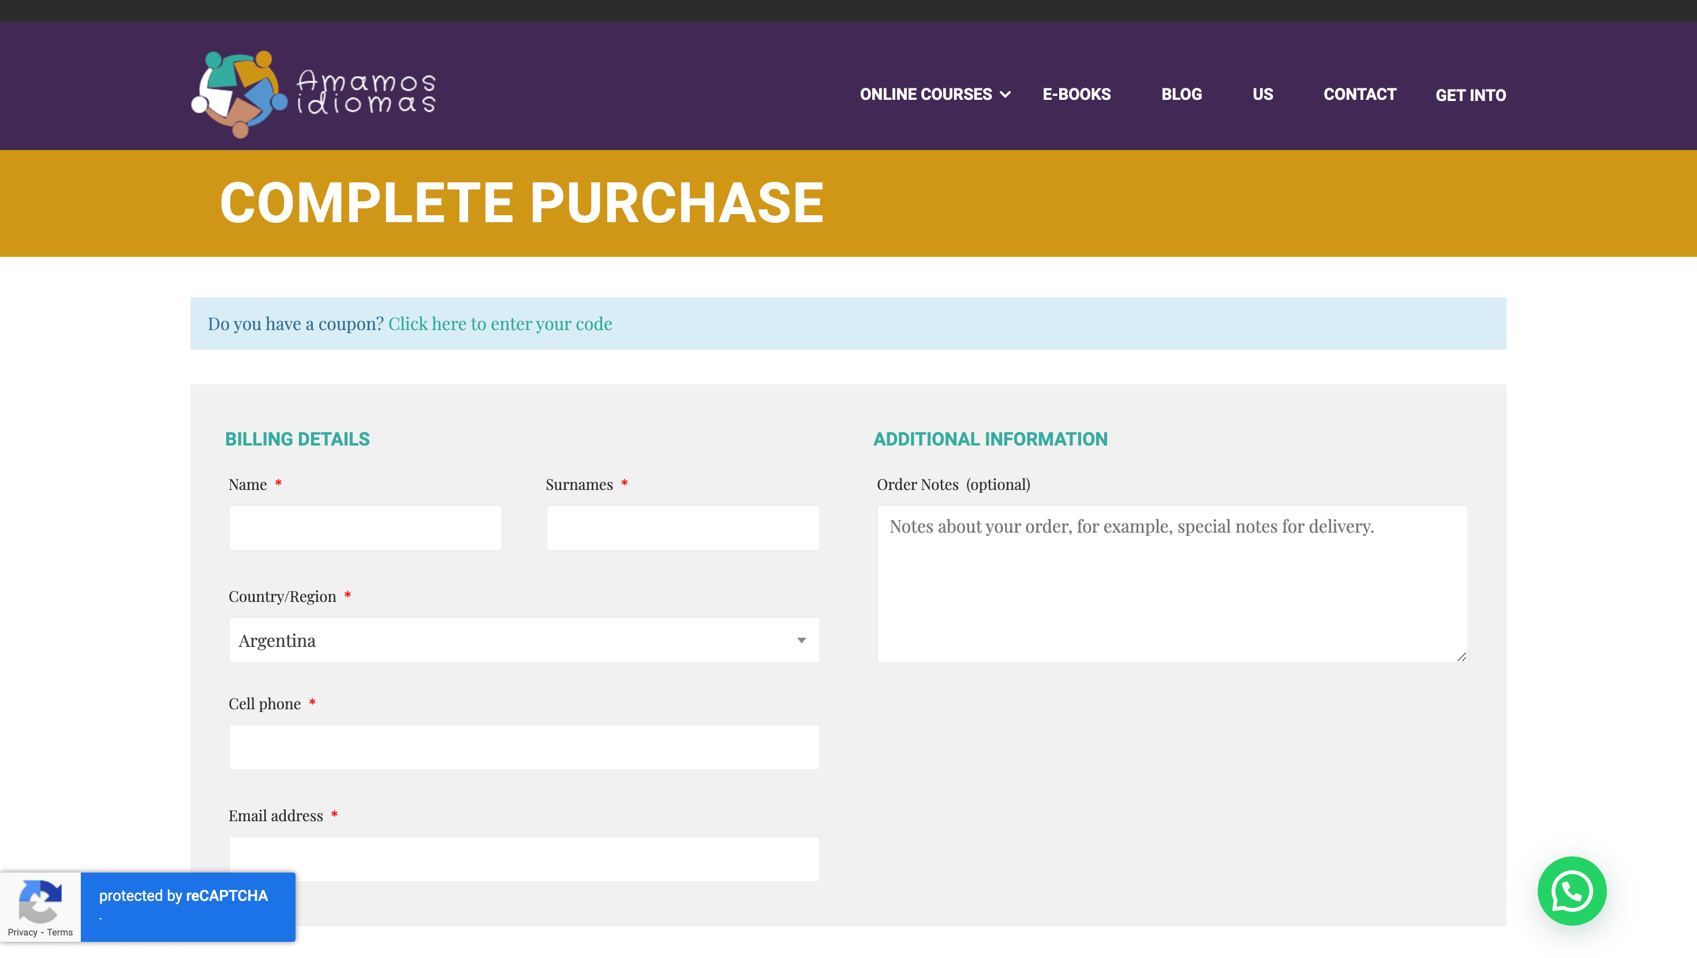Click here to enter your coupon code
The image size is (1697, 958).
[x=500, y=324]
